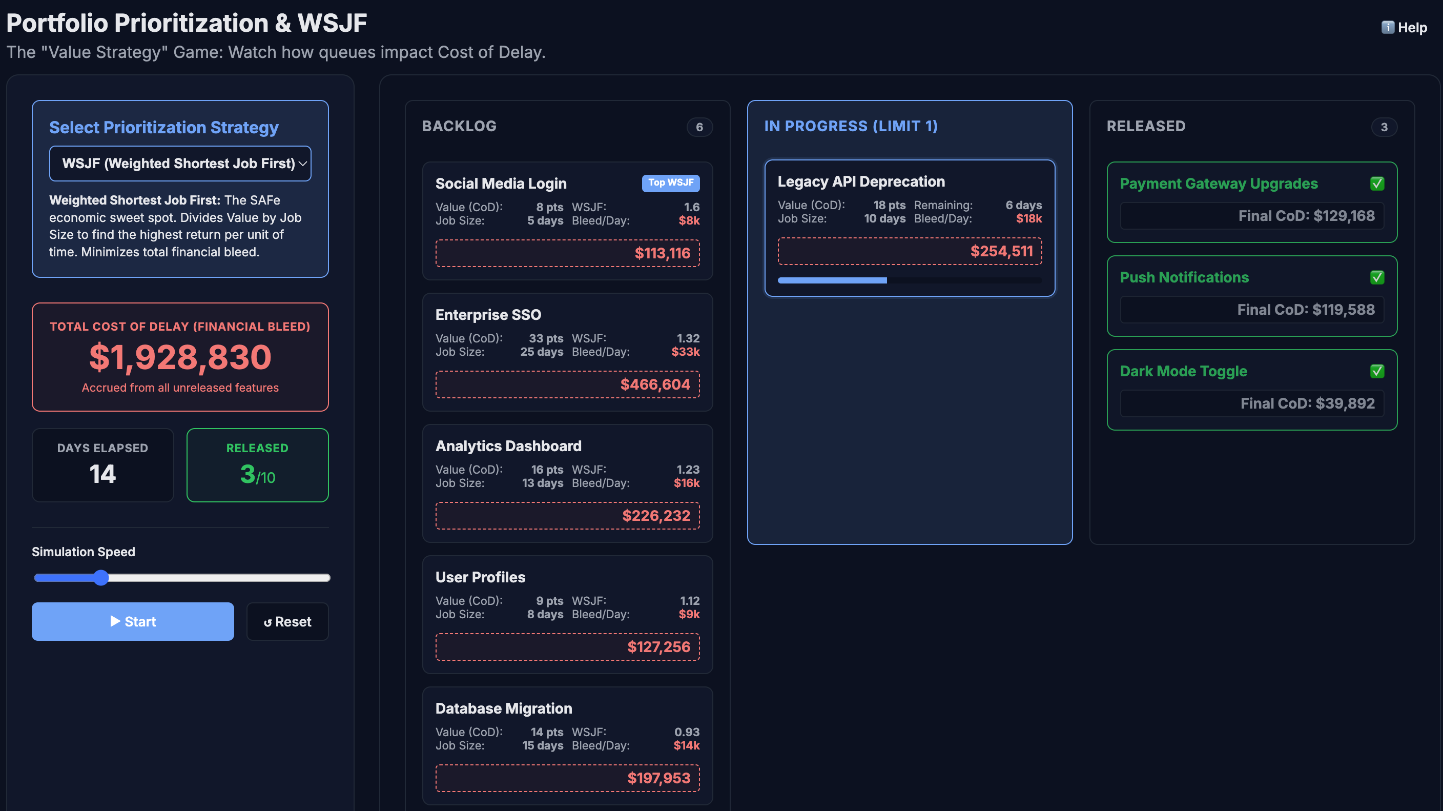
Task: Select the Database Migration card title
Action: point(504,708)
